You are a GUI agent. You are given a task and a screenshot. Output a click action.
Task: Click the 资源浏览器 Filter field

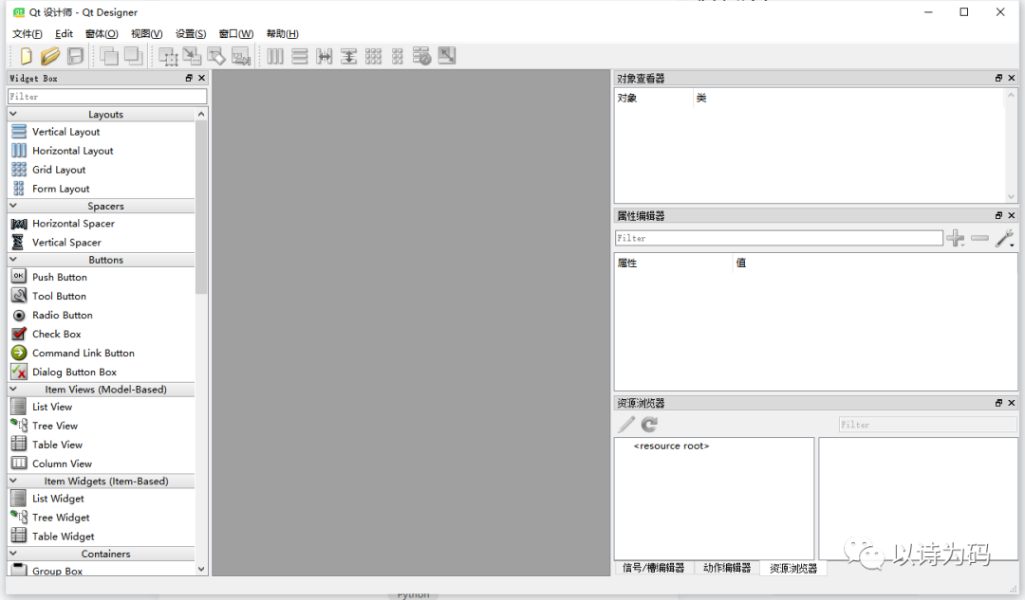point(927,425)
